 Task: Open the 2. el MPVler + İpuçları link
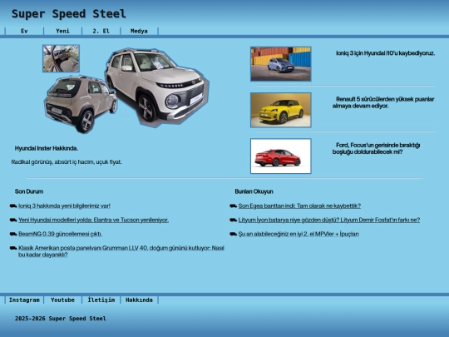point(299,234)
